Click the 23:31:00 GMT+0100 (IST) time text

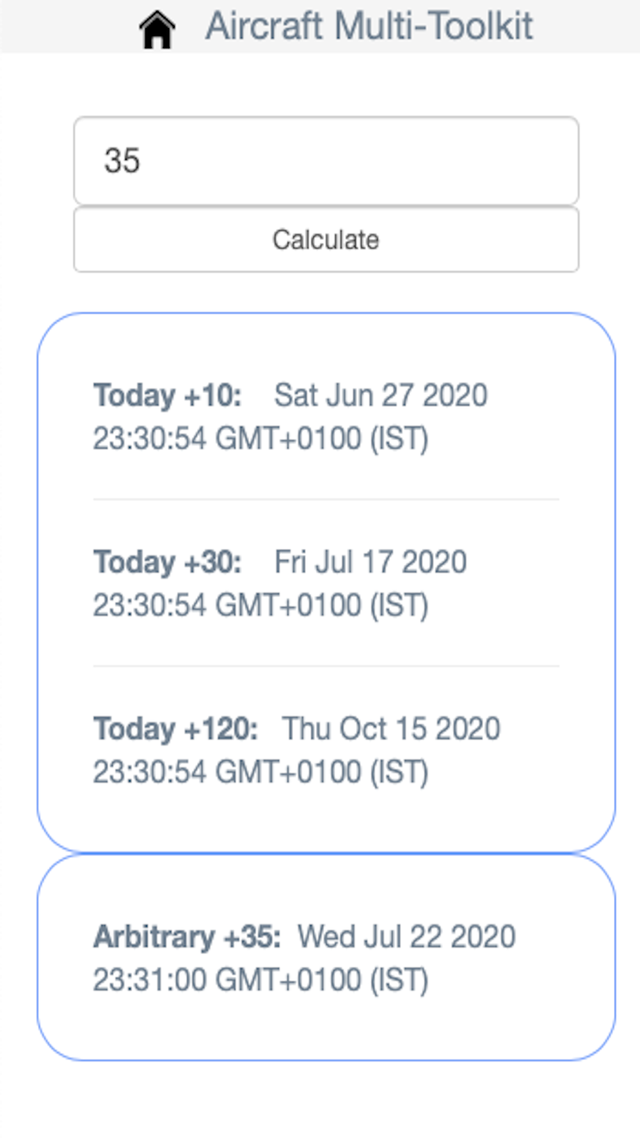click(x=261, y=981)
